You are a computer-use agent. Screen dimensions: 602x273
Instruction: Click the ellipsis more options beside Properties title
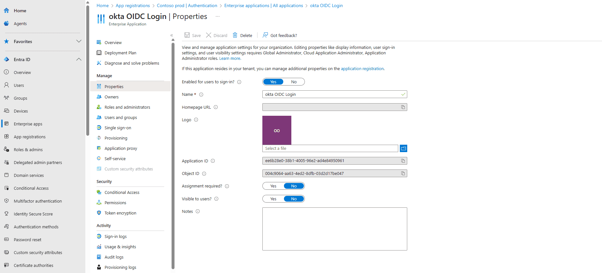[218, 16]
